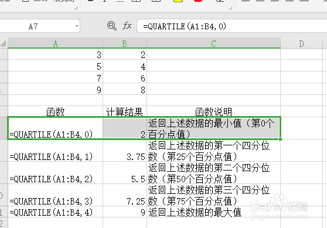The image size is (327, 228).
Task: Click the formula bar with =QUARTILE(A1:B4,0)
Action: click(231, 26)
